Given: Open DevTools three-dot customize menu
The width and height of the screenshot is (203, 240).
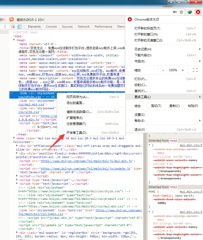Looking at the screenshot, I should coord(5,27).
